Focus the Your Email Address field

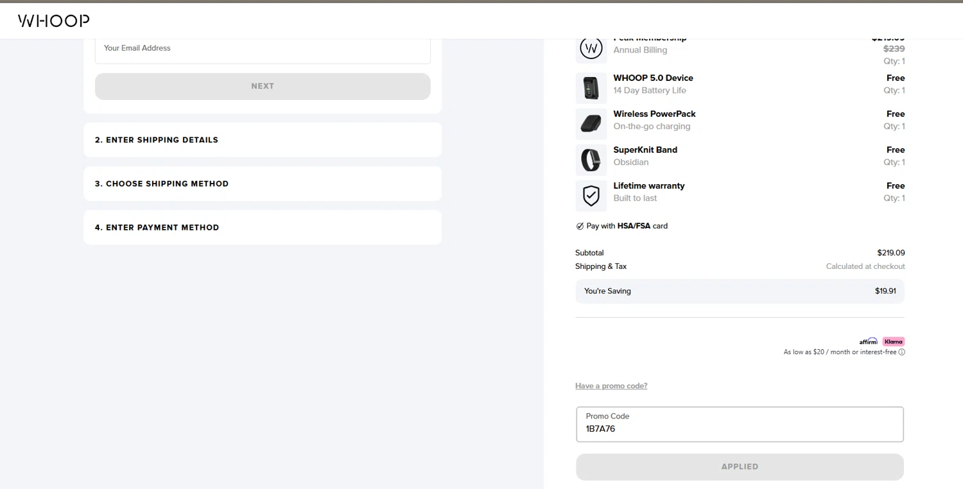tap(263, 51)
